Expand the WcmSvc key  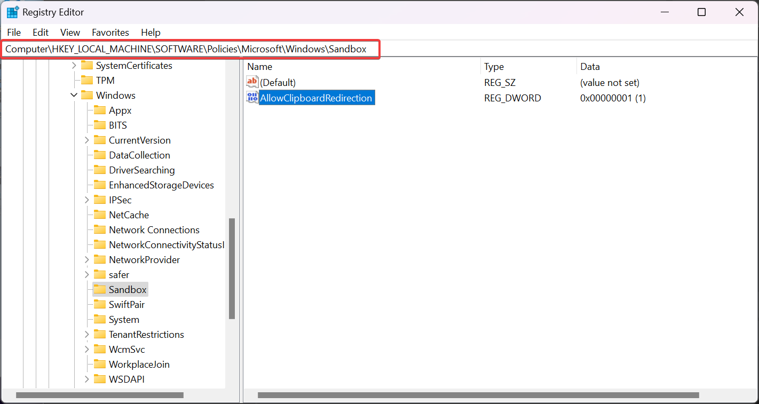tap(87, 350)
